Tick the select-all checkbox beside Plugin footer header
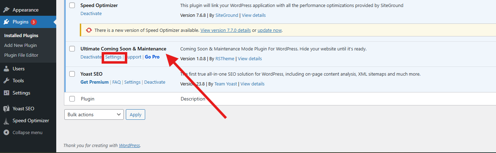This screenshot has height=153, width=496. click(x=72, y=99)
